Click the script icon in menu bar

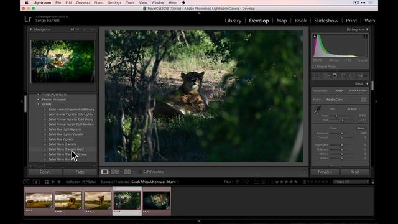click(x=183, y=2)
